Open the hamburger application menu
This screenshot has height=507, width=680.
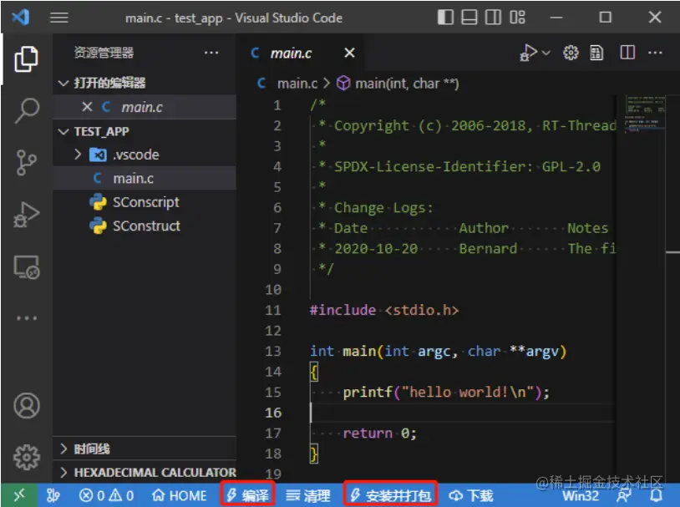click(59, 18)
